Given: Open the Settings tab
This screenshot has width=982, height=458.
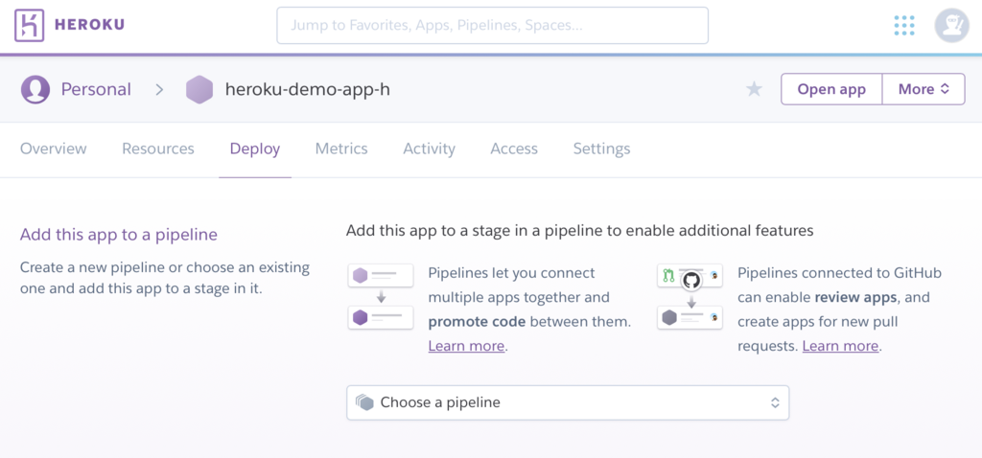Looking at the screenshot, I should pos(601,149).
